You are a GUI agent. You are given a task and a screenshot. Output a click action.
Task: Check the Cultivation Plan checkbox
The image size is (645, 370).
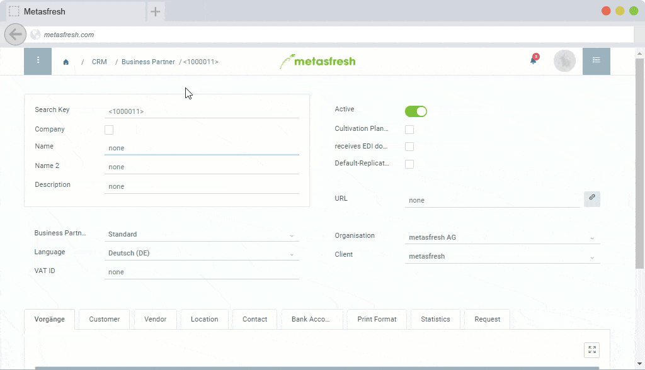pos(409,130)
